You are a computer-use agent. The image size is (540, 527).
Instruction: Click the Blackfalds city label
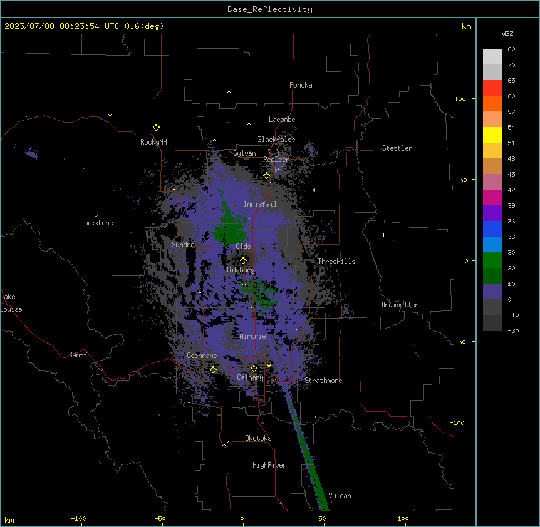click(x=276, y=140)
